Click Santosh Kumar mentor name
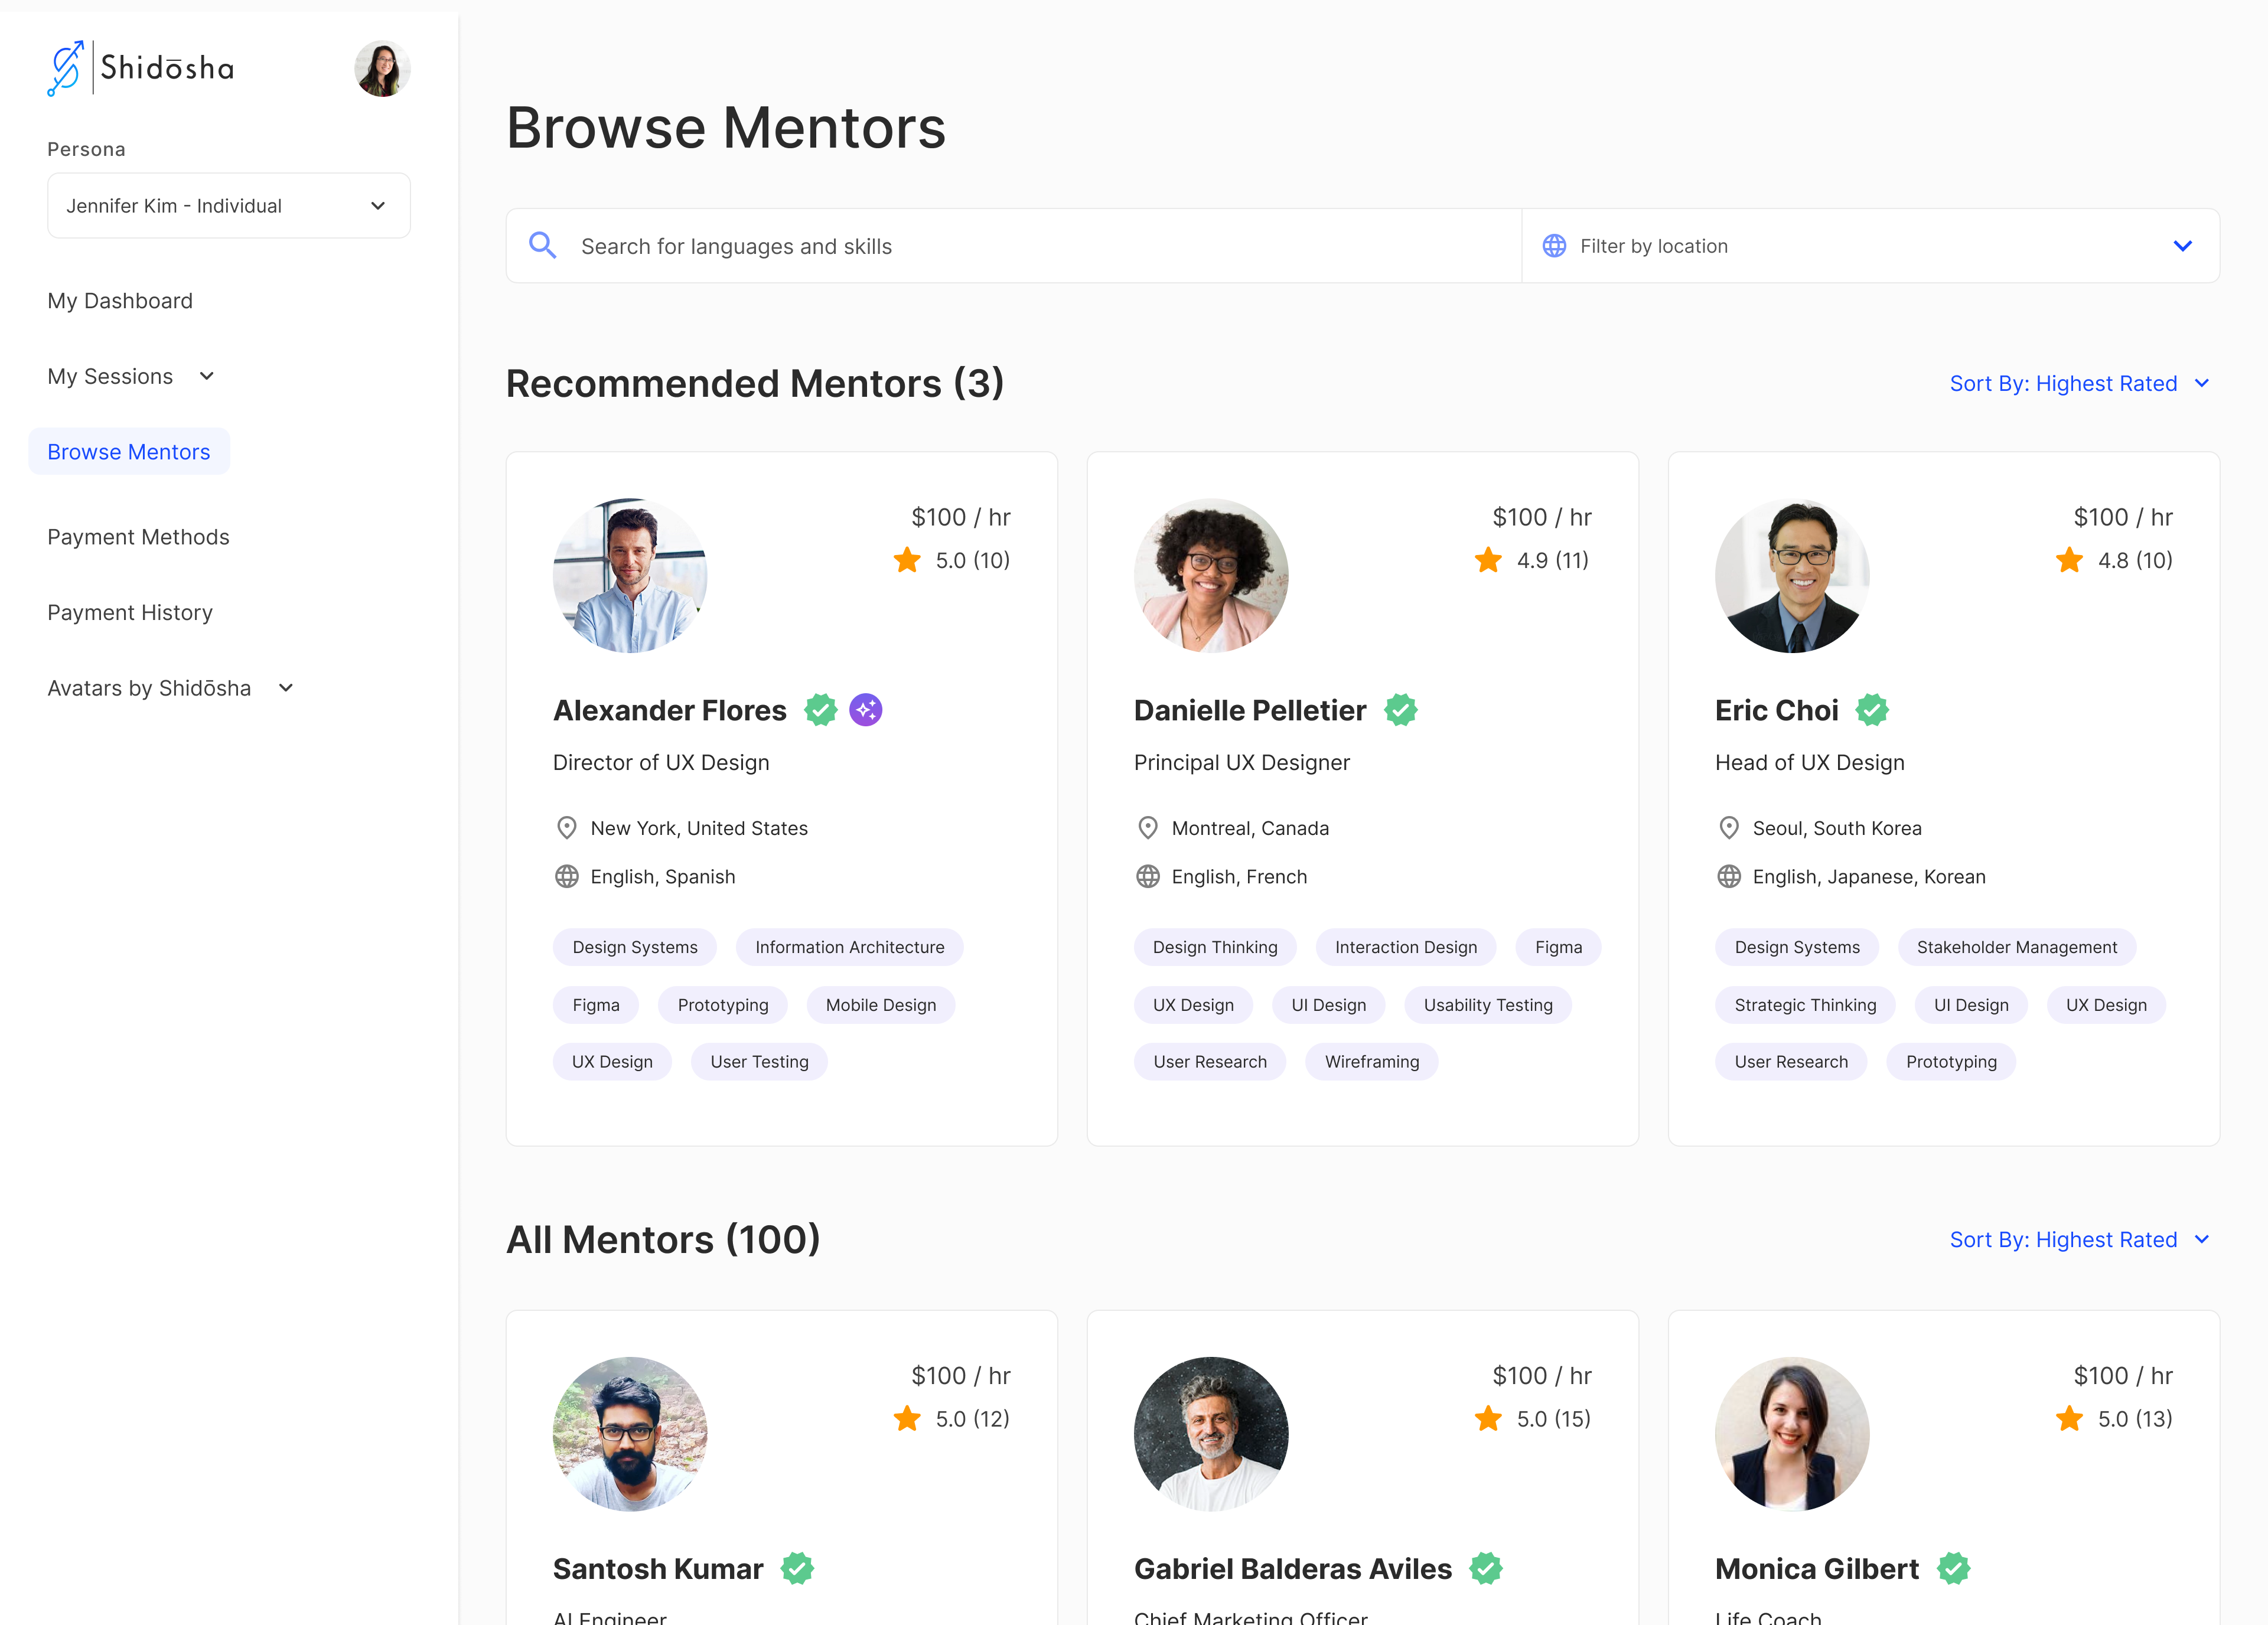 658,1569
